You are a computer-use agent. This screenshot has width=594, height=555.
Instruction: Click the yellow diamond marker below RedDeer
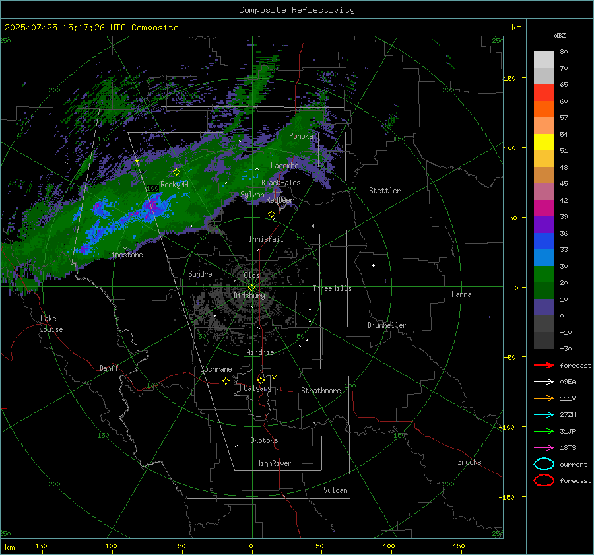271,214
